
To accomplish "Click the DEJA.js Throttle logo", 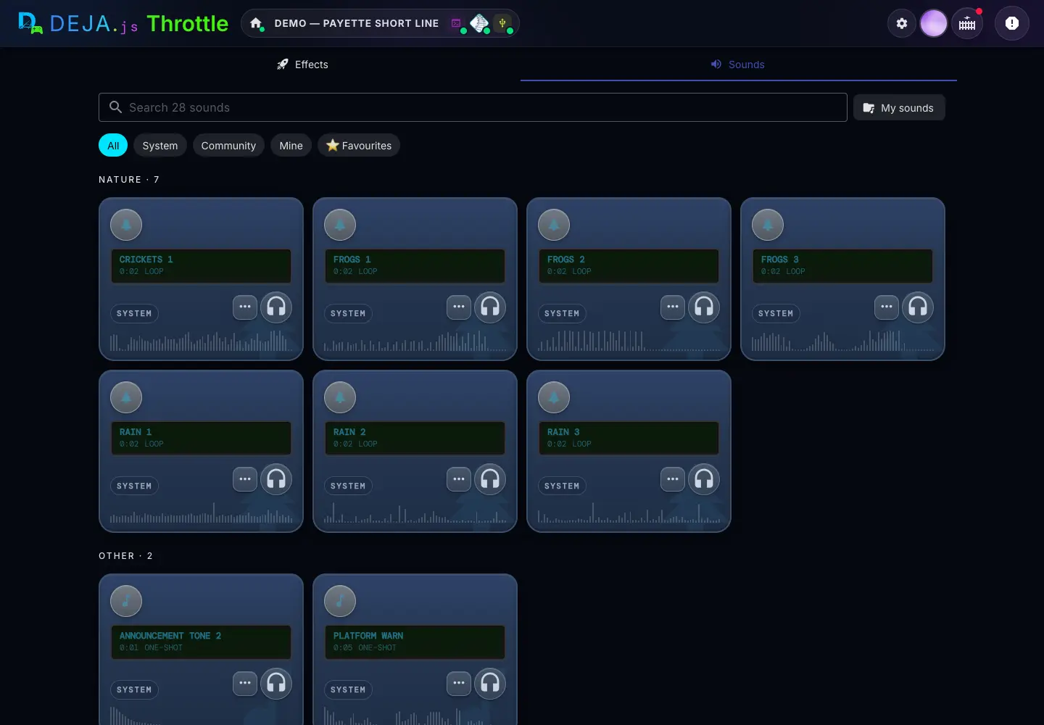I will (x=123, y=23).
